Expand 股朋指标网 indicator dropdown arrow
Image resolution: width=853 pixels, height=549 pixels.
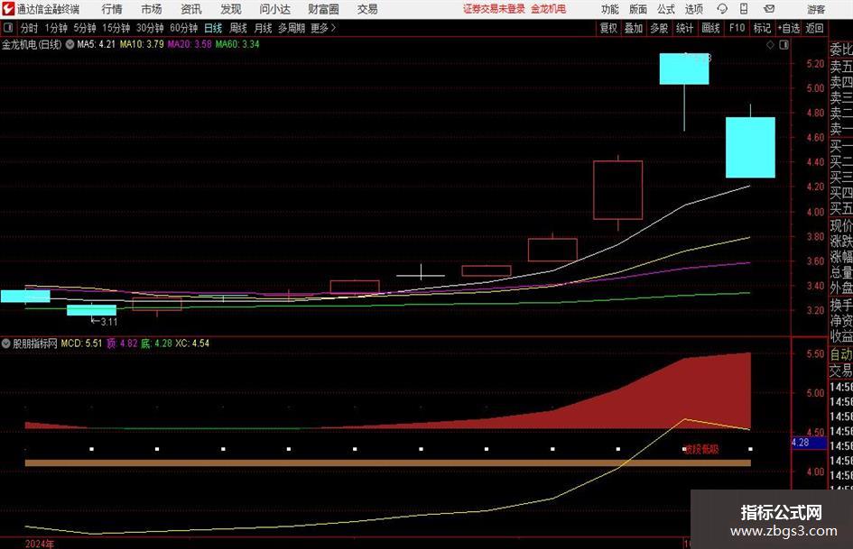[5, 343]
